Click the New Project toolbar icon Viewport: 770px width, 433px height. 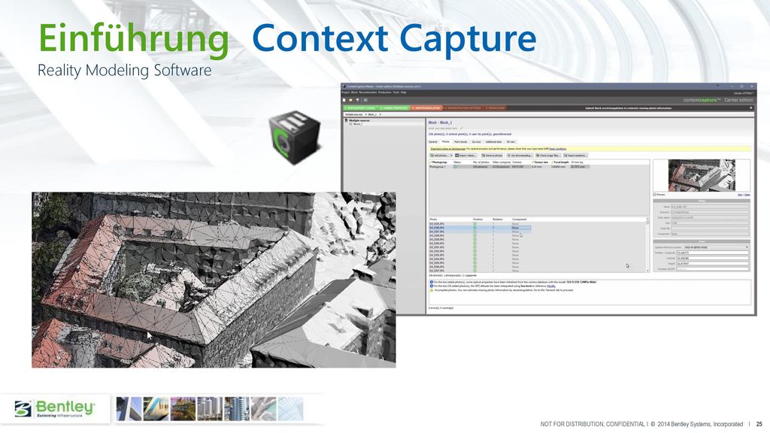[x=344, y=100]
